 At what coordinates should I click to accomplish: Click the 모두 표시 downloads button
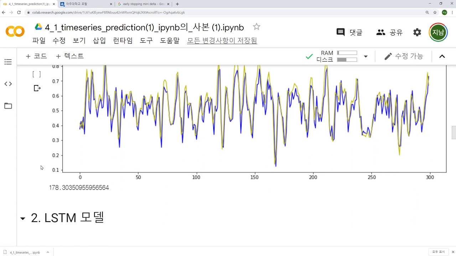(439, 252)
